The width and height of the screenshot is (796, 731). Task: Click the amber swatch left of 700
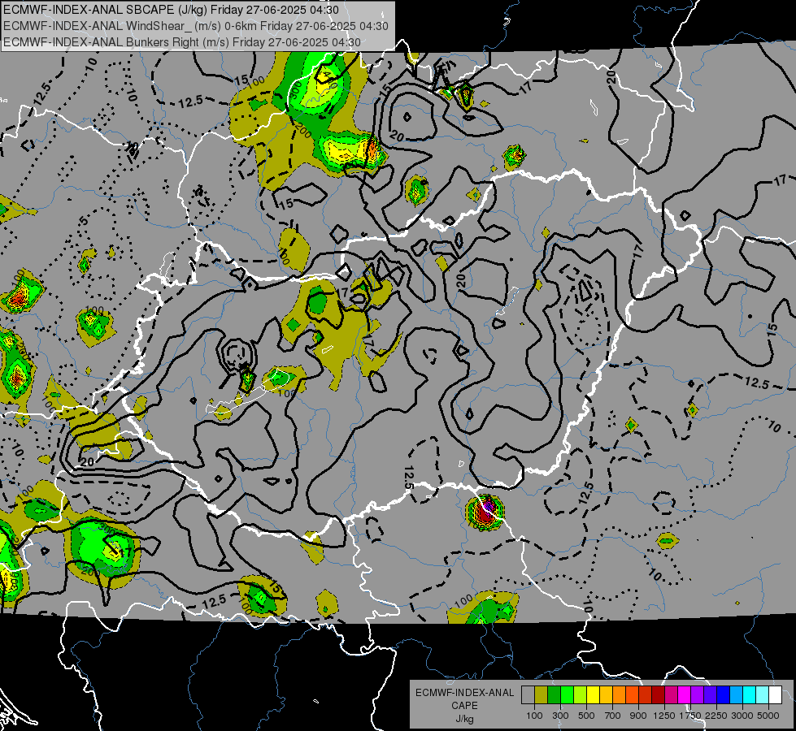[x=606, y=695]
